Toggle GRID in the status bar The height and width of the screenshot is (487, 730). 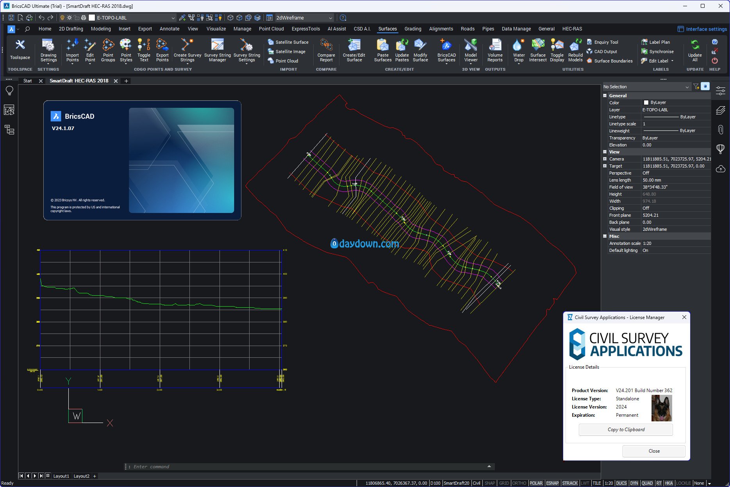pyautogui.click(x=504, y=483)
